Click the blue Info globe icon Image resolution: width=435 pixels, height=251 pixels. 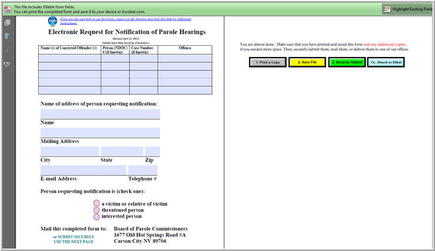[x=52, y=21]
